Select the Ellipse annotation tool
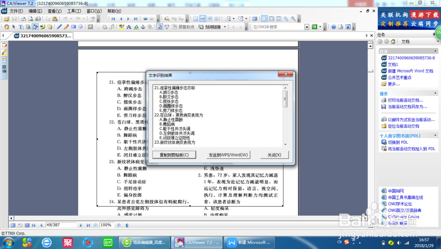This screenshot has height=249, width=441. 81,27
